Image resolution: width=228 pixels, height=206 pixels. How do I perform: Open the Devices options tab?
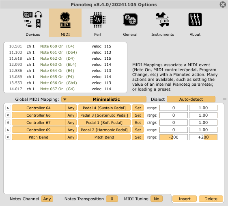(x=33, y=23)
